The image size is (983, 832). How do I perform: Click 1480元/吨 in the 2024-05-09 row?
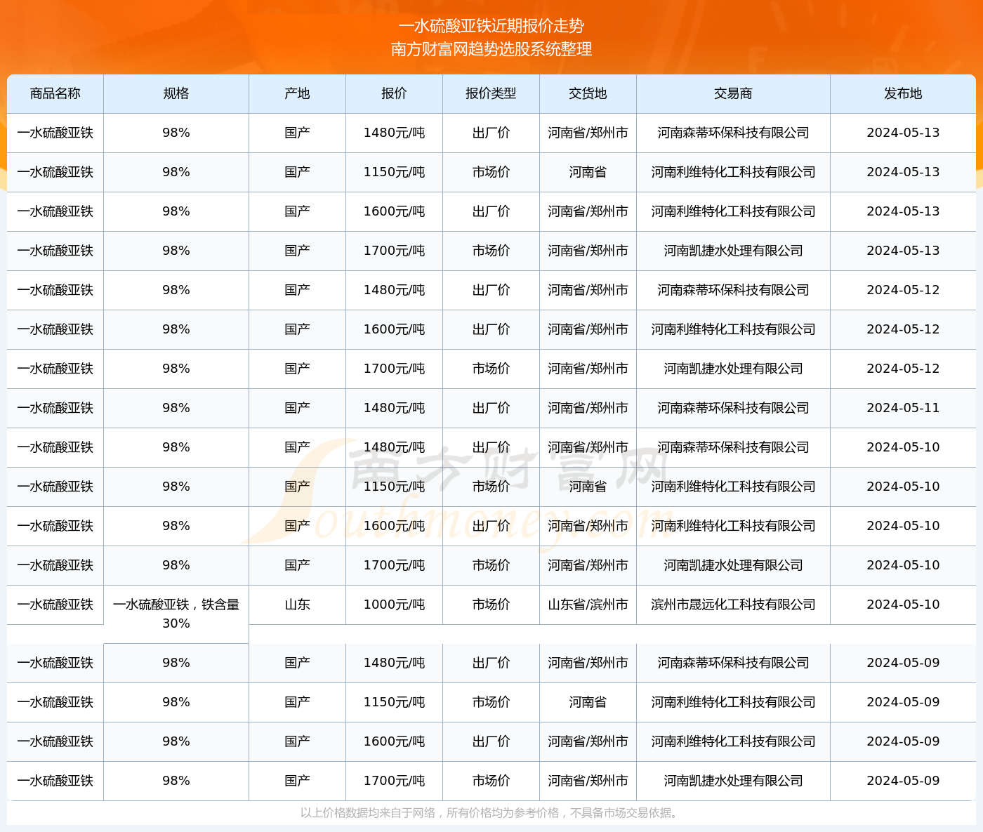(394, 663)
